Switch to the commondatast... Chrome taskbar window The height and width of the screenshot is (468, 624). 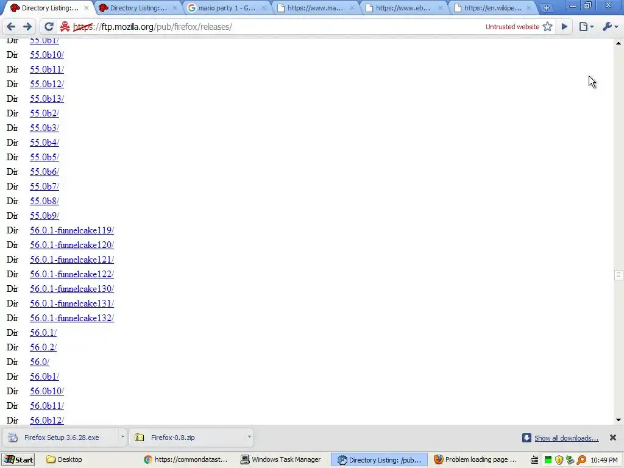pos(186,459)
